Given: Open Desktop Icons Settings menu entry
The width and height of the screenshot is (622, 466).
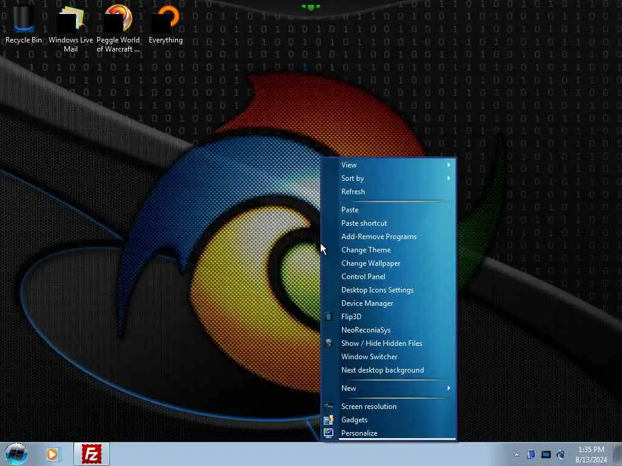Looking at the screenshot, I should [389, 290].
